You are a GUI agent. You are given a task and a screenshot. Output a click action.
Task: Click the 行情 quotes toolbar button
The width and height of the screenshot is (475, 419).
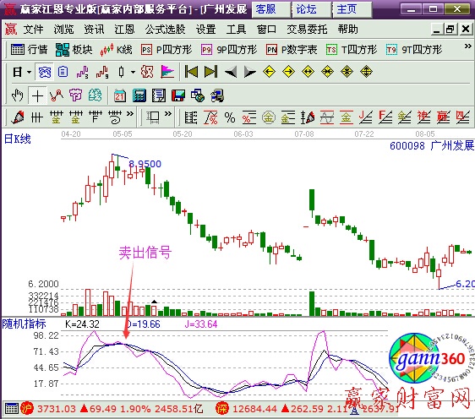(29, 49)
